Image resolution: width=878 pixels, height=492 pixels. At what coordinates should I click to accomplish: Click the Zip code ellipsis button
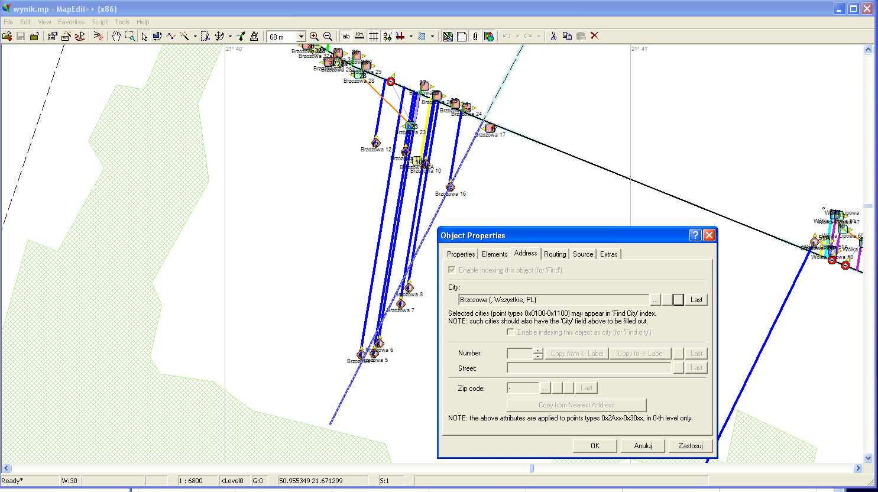pyautogui.click(x=545, y=388)
